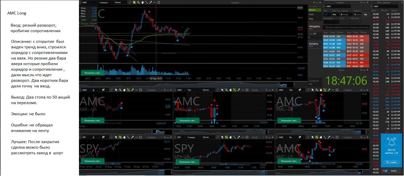Select the rectangle drawing tool on main chart
The height and width of the screenshot is (176, 404).
coord(159,2)
